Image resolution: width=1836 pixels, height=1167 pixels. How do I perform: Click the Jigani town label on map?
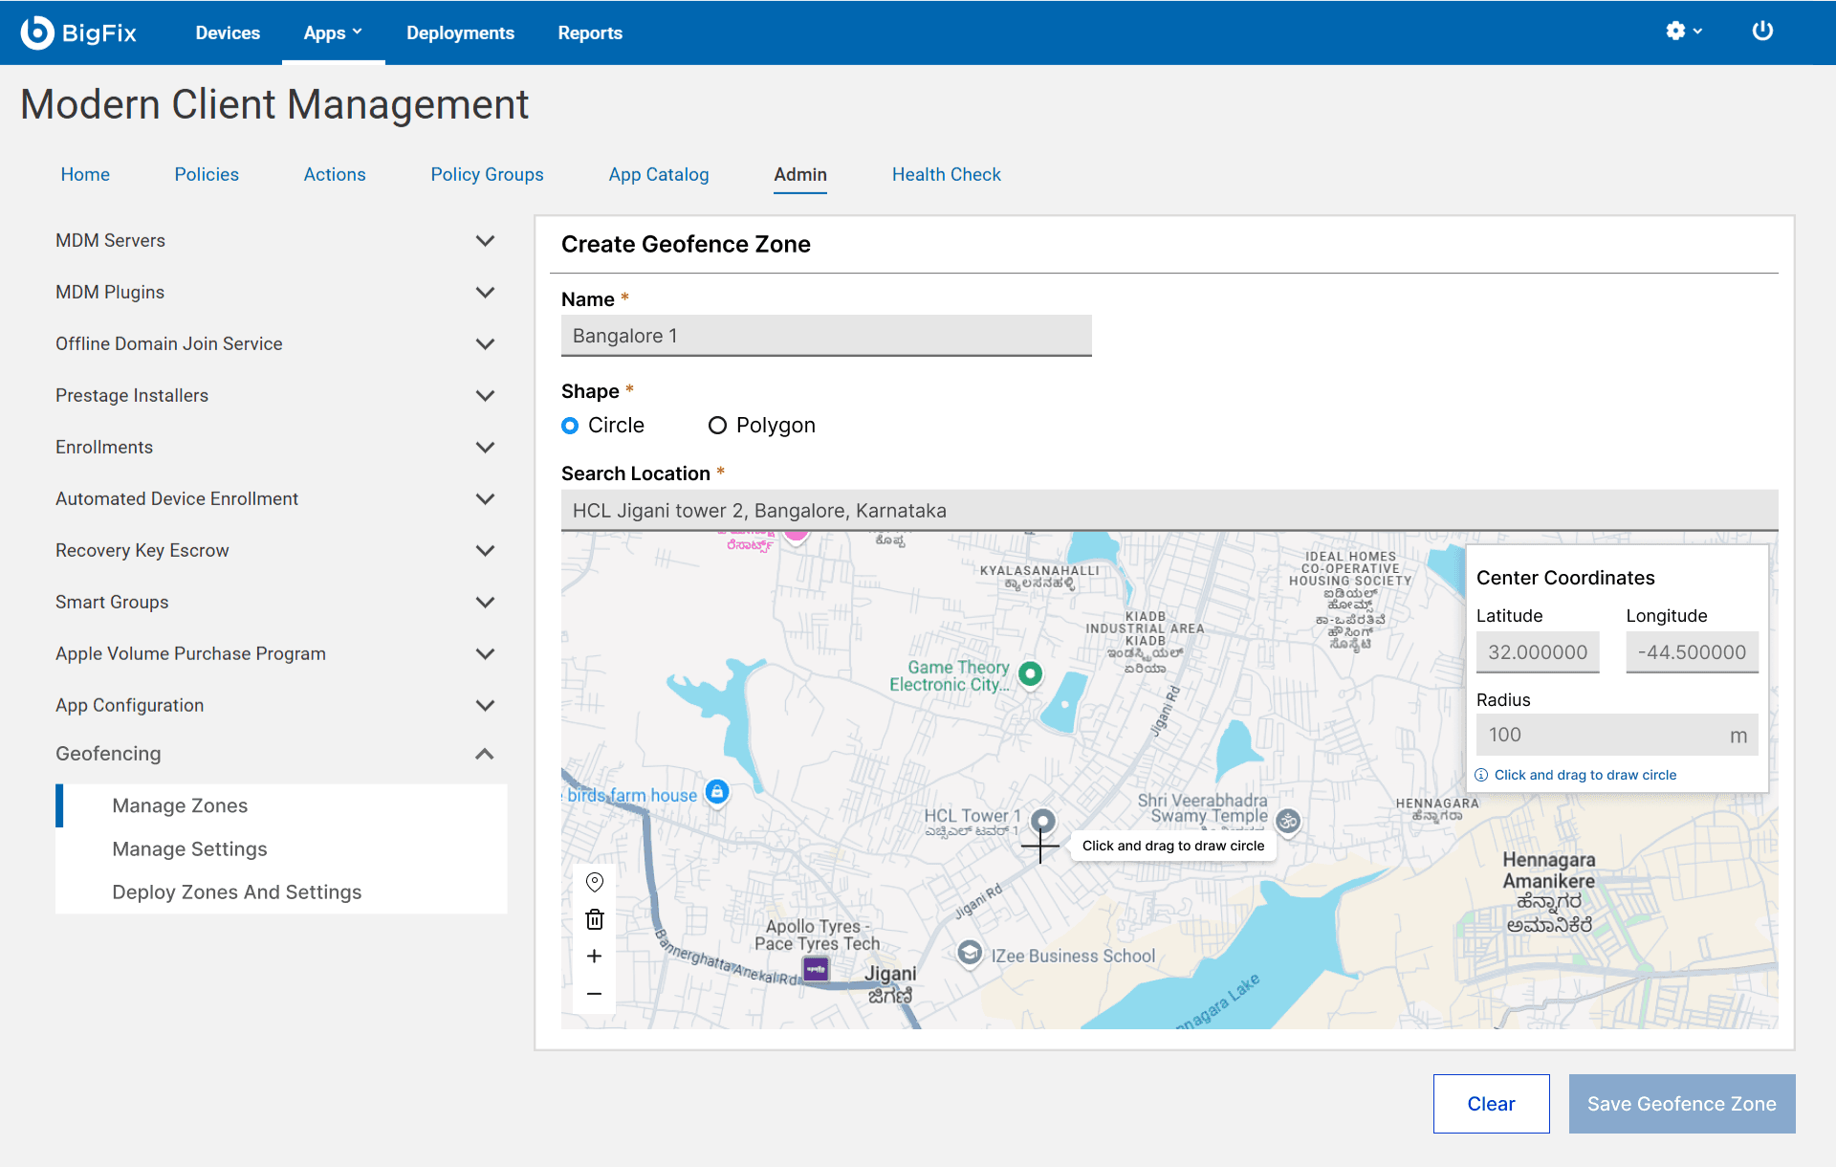click(x=890, y=983)
